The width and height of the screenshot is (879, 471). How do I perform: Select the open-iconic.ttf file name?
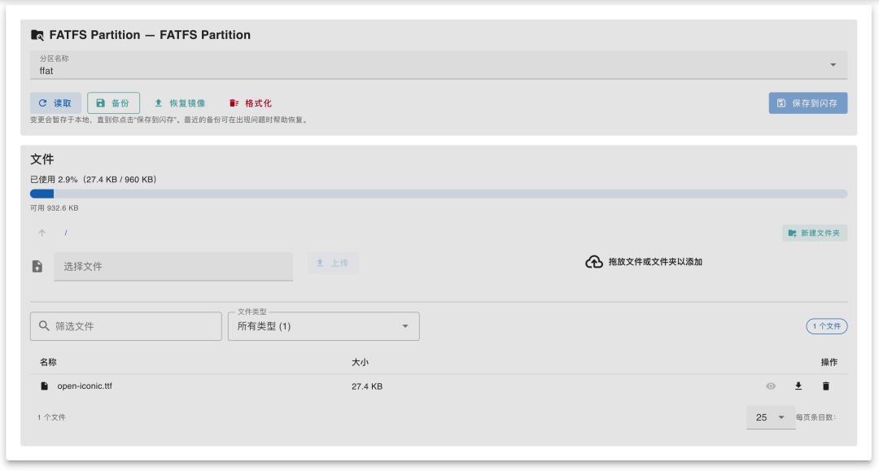tap(85, 386)
